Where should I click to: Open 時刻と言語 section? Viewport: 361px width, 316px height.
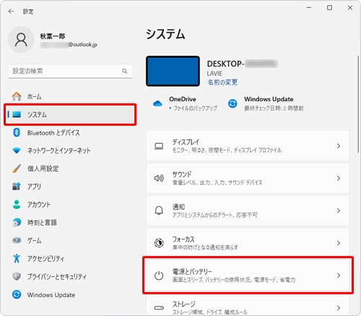pos(70,222)
